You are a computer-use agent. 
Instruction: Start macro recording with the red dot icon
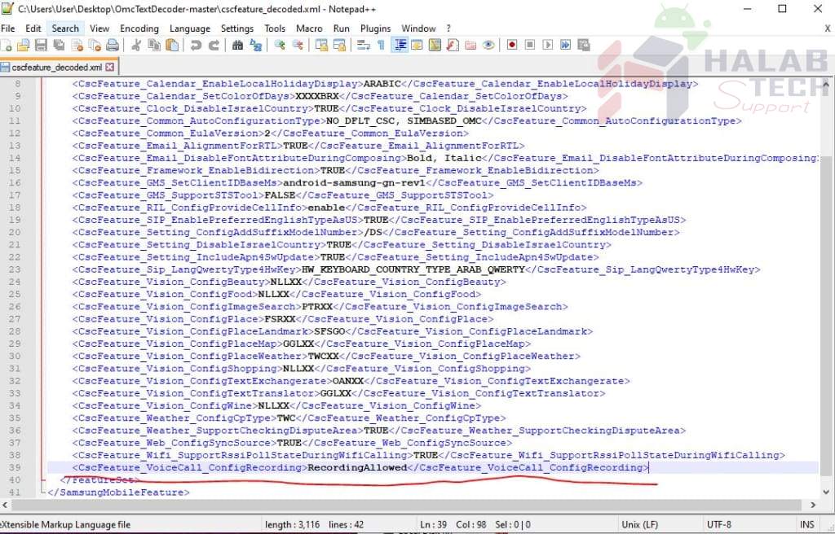(512, 46)
